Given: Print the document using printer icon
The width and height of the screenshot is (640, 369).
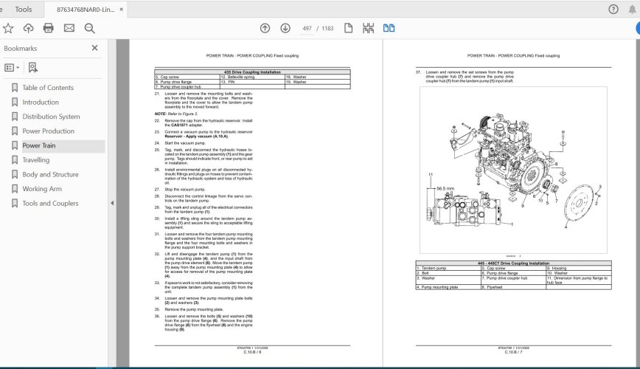Looking at the screenshot, I should click(x=49, y=28).
